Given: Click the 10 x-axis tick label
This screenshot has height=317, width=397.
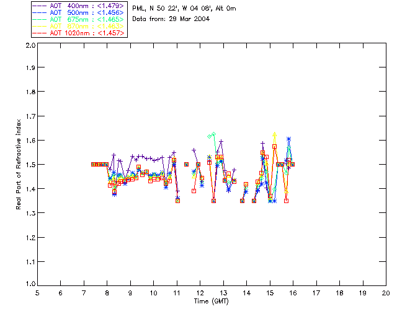Looking at the screenshot, I should click(x=153, y=293).
